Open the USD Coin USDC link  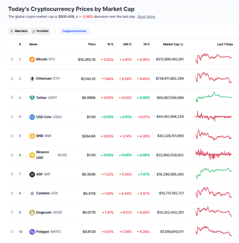pyautogui.click(x=49, y=117)
